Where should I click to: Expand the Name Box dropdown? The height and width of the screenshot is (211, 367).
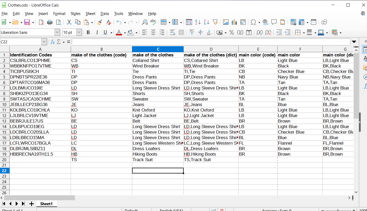44,42
